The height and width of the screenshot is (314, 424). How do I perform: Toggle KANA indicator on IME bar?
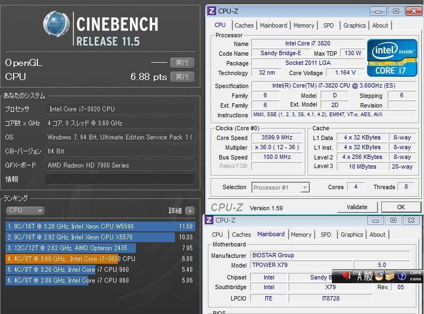(415, 279)
